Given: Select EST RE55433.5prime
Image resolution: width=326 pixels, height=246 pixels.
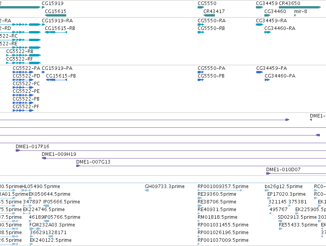Looking at the screenshot, I should [298, 225].
